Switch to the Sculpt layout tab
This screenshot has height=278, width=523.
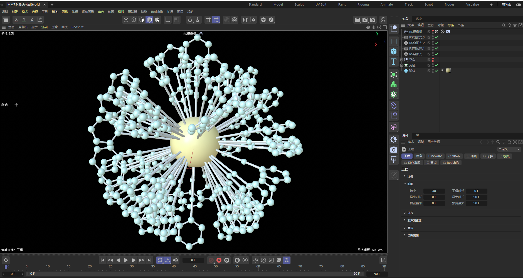click(x=299, y=4)
